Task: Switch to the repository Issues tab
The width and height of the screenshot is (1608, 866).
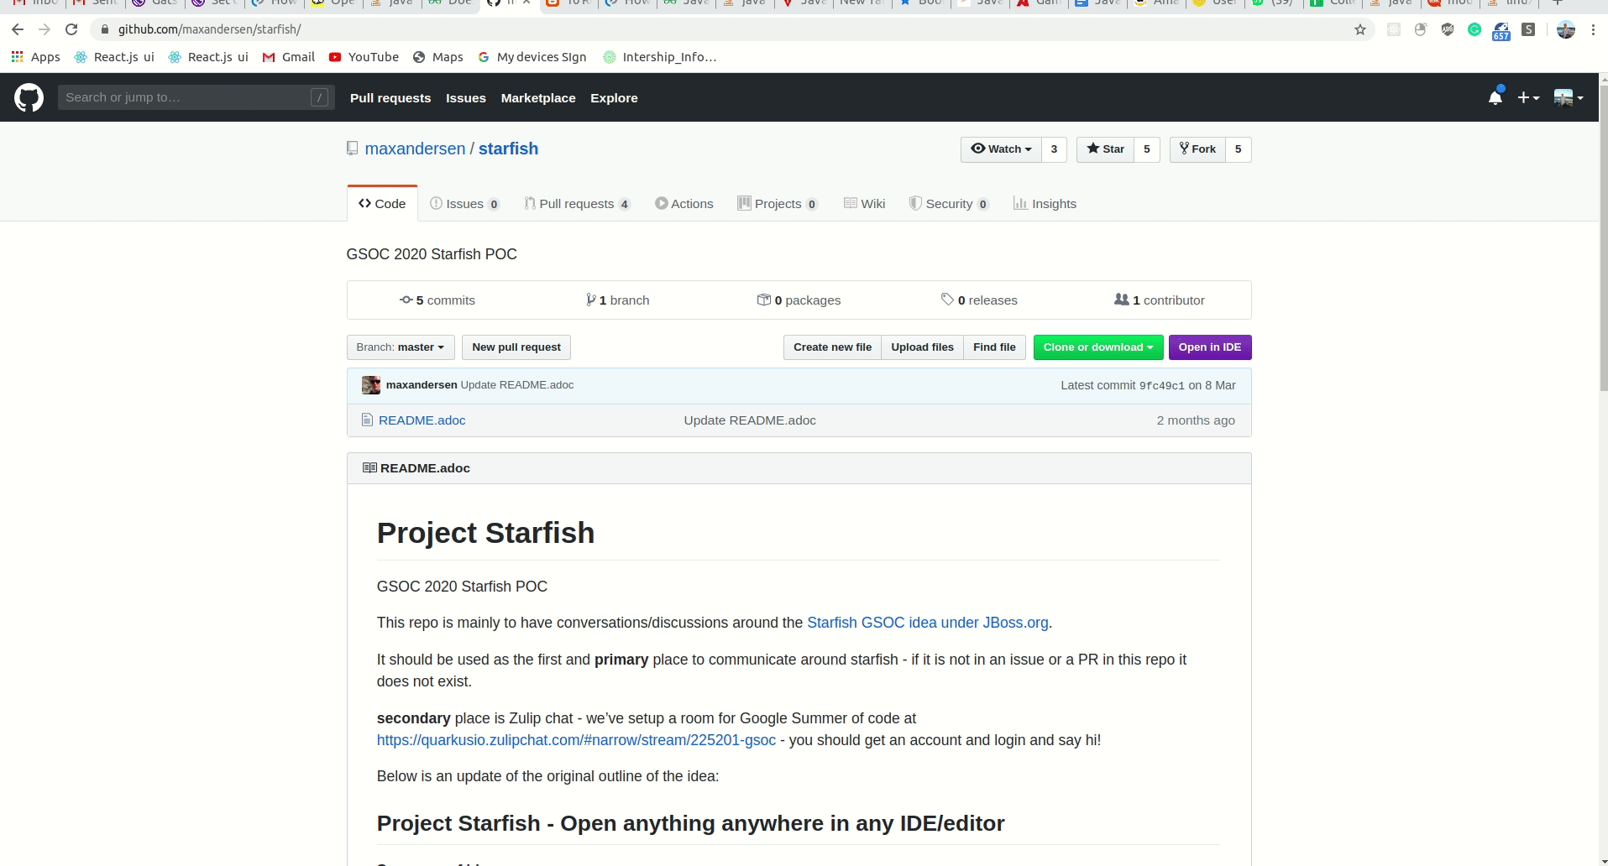Action: click(x=464, y=204)
